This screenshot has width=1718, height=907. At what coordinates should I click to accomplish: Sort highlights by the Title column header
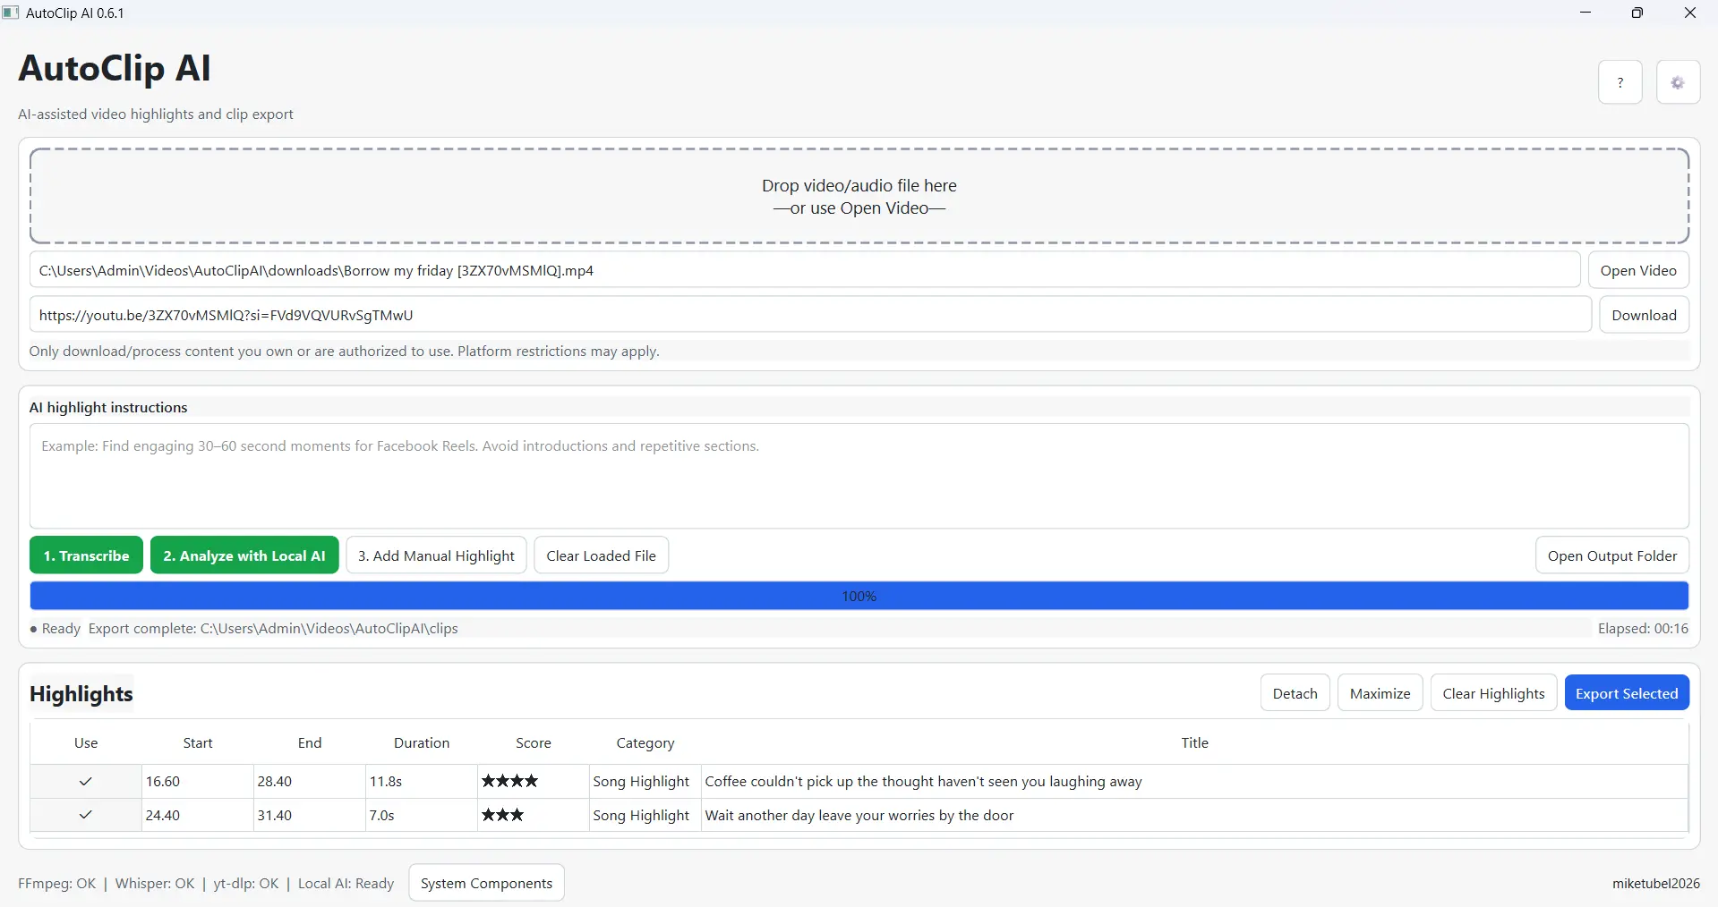[1194, 742]
